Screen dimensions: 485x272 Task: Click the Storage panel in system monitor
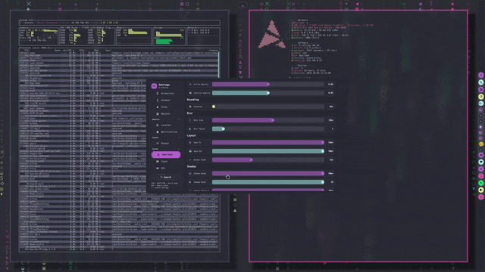pos(169,36)
